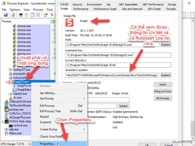Screen dimensions: 195x146
Task: Choose Properties in context menu
Action: click(x=59, y=144)
